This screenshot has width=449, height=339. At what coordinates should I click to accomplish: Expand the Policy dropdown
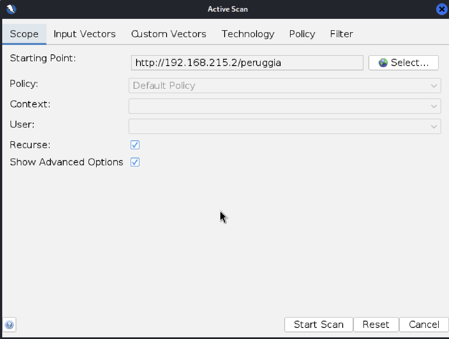click(285, 85)
